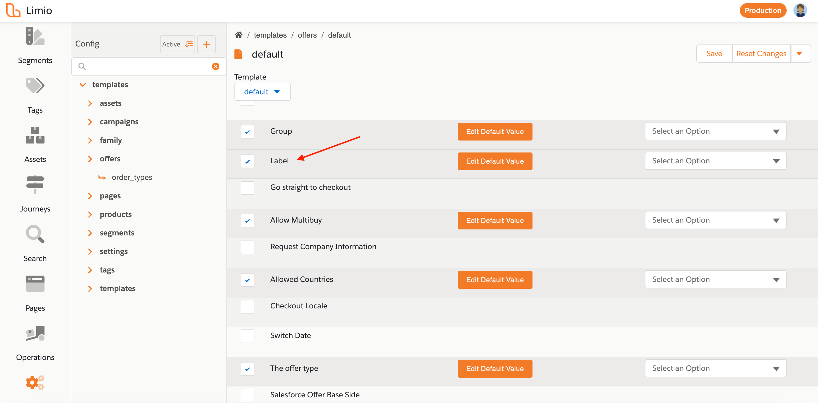Open the Template default dropdown
This screenshot has width=818, height=403.
[262, 92]
